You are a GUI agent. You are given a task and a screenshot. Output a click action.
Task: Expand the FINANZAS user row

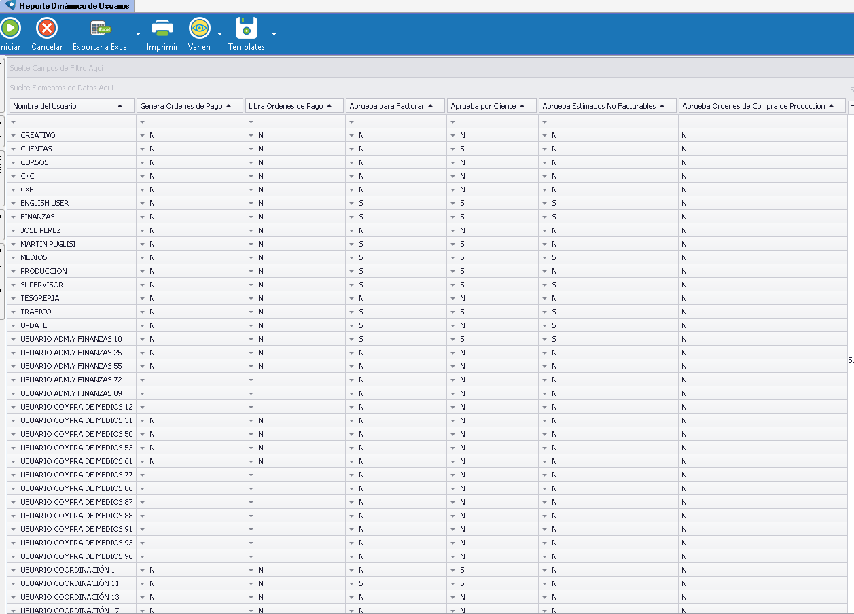[x=13, y=217]
